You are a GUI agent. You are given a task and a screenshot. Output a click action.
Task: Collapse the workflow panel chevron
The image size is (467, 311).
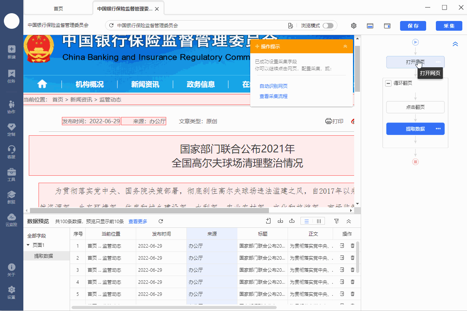[455, 44]
